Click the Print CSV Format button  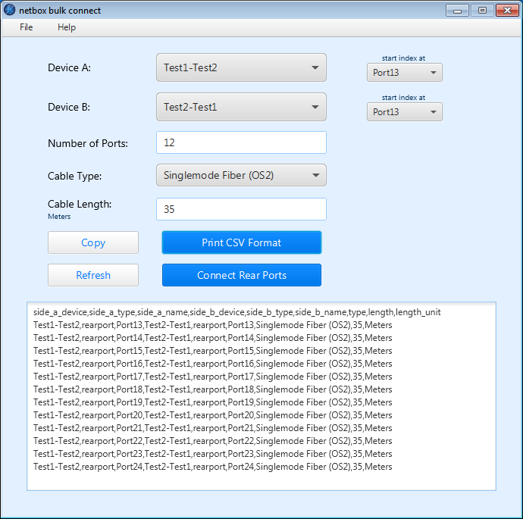click(x=242, y=242)
